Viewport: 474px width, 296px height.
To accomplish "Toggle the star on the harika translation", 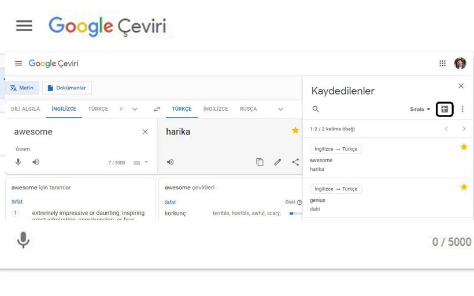I will click(x=295, y=130).
